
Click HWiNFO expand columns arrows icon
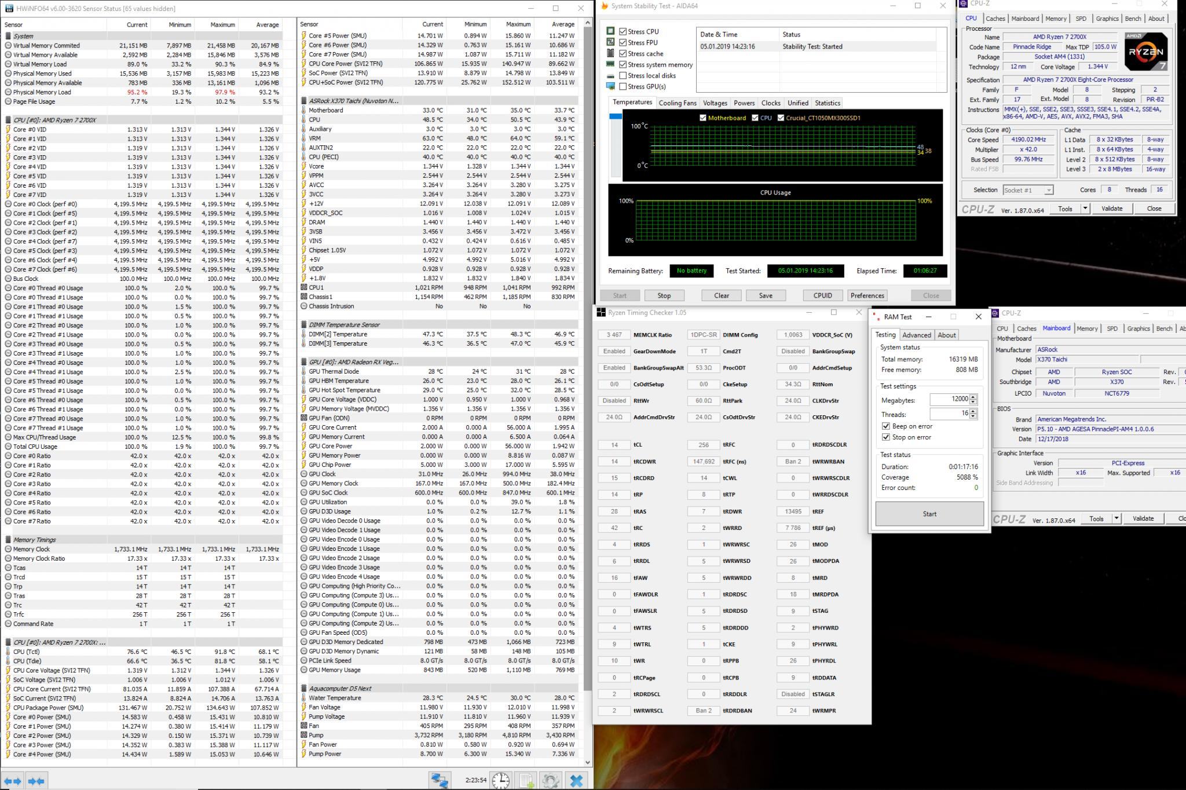13,781
